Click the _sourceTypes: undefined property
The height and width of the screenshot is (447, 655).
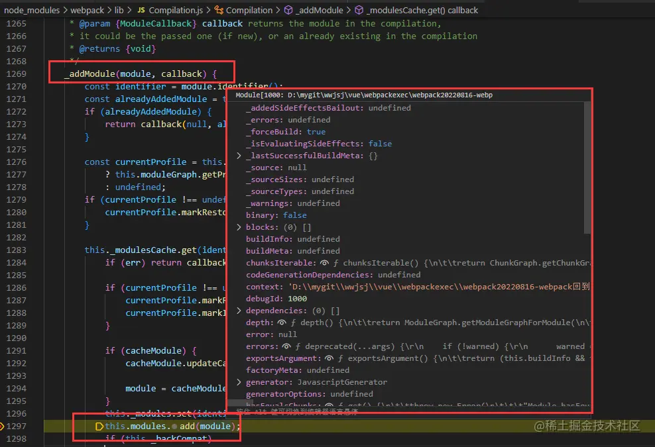tap(300, 191)
